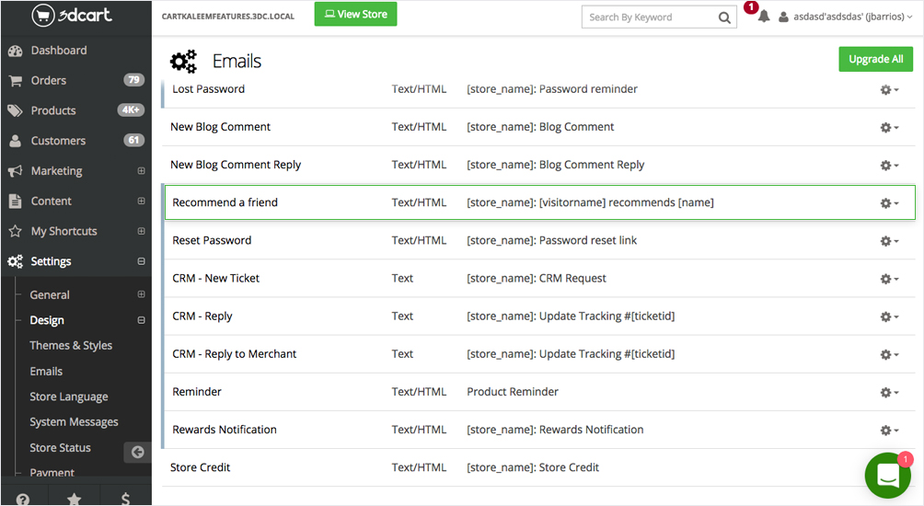The height and width of the screenshot is (506, 924).
Task: Click the help question mark icon
Action: pos(23,499)
